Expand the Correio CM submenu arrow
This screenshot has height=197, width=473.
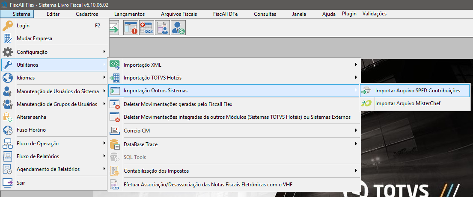point(356,130)
